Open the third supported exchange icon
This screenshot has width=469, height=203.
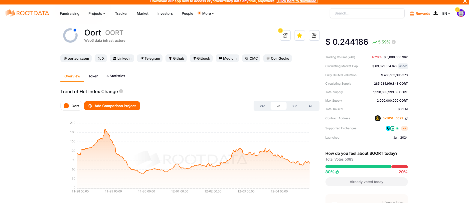coord(397,128)
